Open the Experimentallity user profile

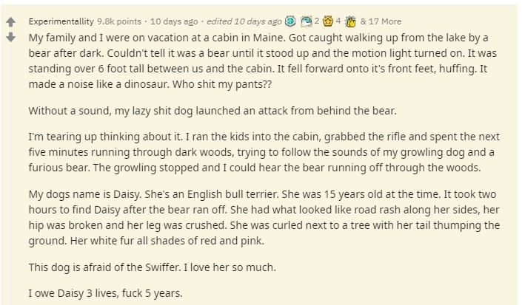click(61, 21)
